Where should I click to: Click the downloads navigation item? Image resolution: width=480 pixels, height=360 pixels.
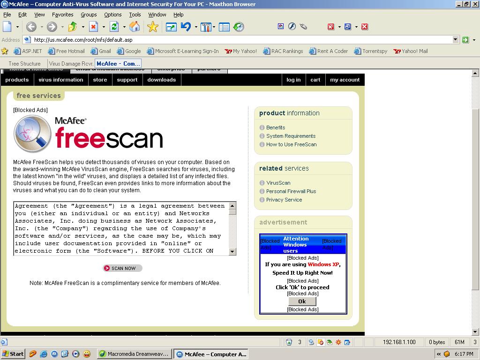coord(162,80)
